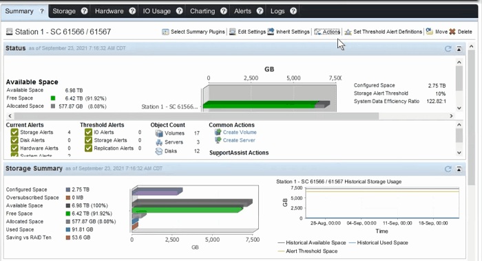482x261 pixels.
Task: Click the Volumes object icon
Action: [x=159, y=133]
